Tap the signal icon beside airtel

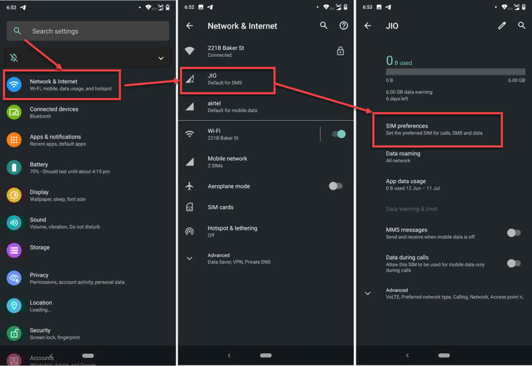190,107
